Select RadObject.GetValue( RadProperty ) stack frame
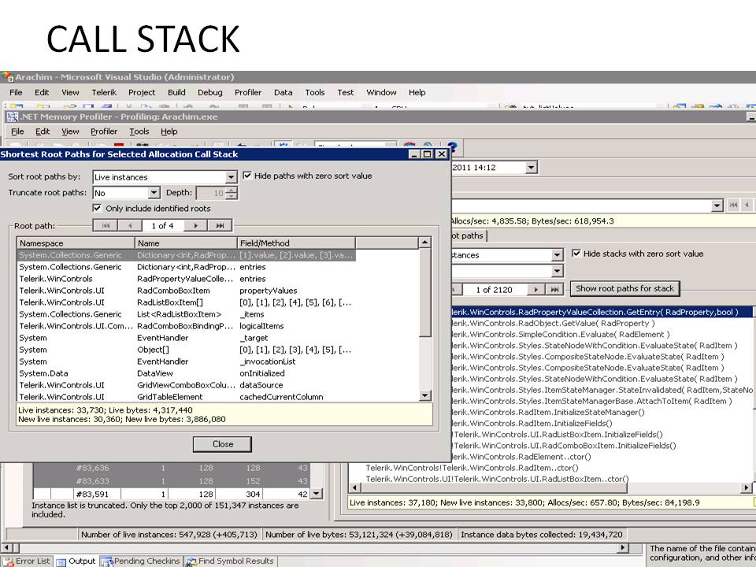Viewport: 756px width, 567px height. point(552,324)
